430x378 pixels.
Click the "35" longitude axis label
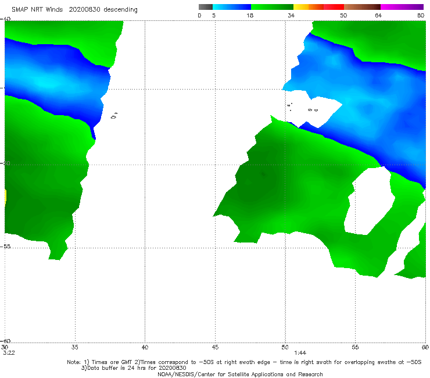75,347
